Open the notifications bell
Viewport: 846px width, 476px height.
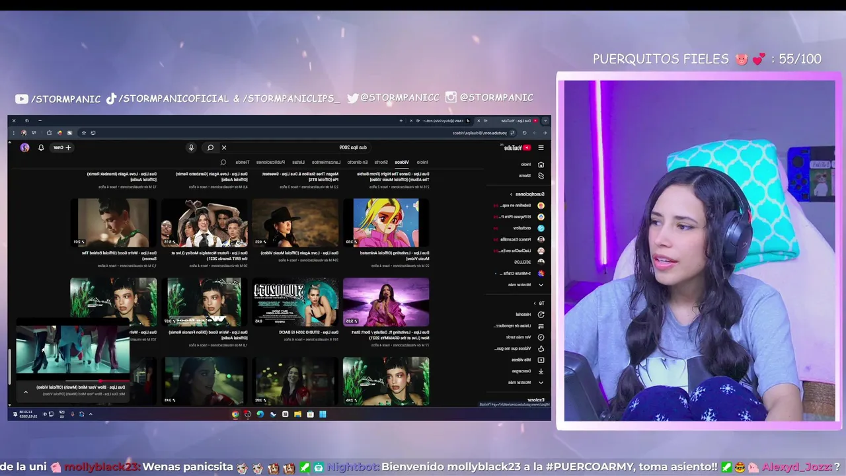[x=41, y=147]
